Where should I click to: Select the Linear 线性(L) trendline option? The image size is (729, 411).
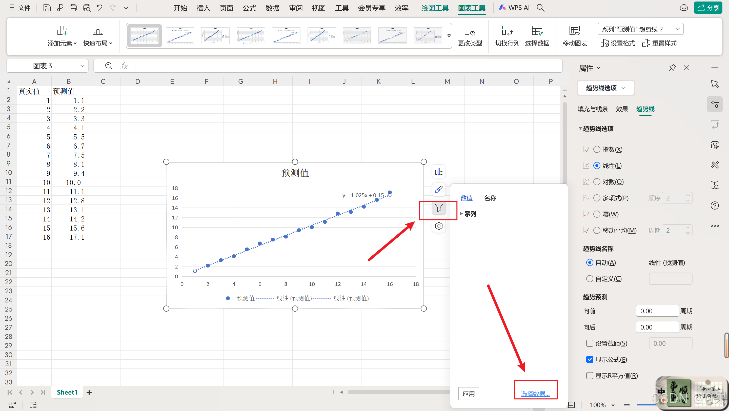[x=597, y=166]
